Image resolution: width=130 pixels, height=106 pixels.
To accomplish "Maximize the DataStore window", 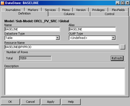I will 123,3.
